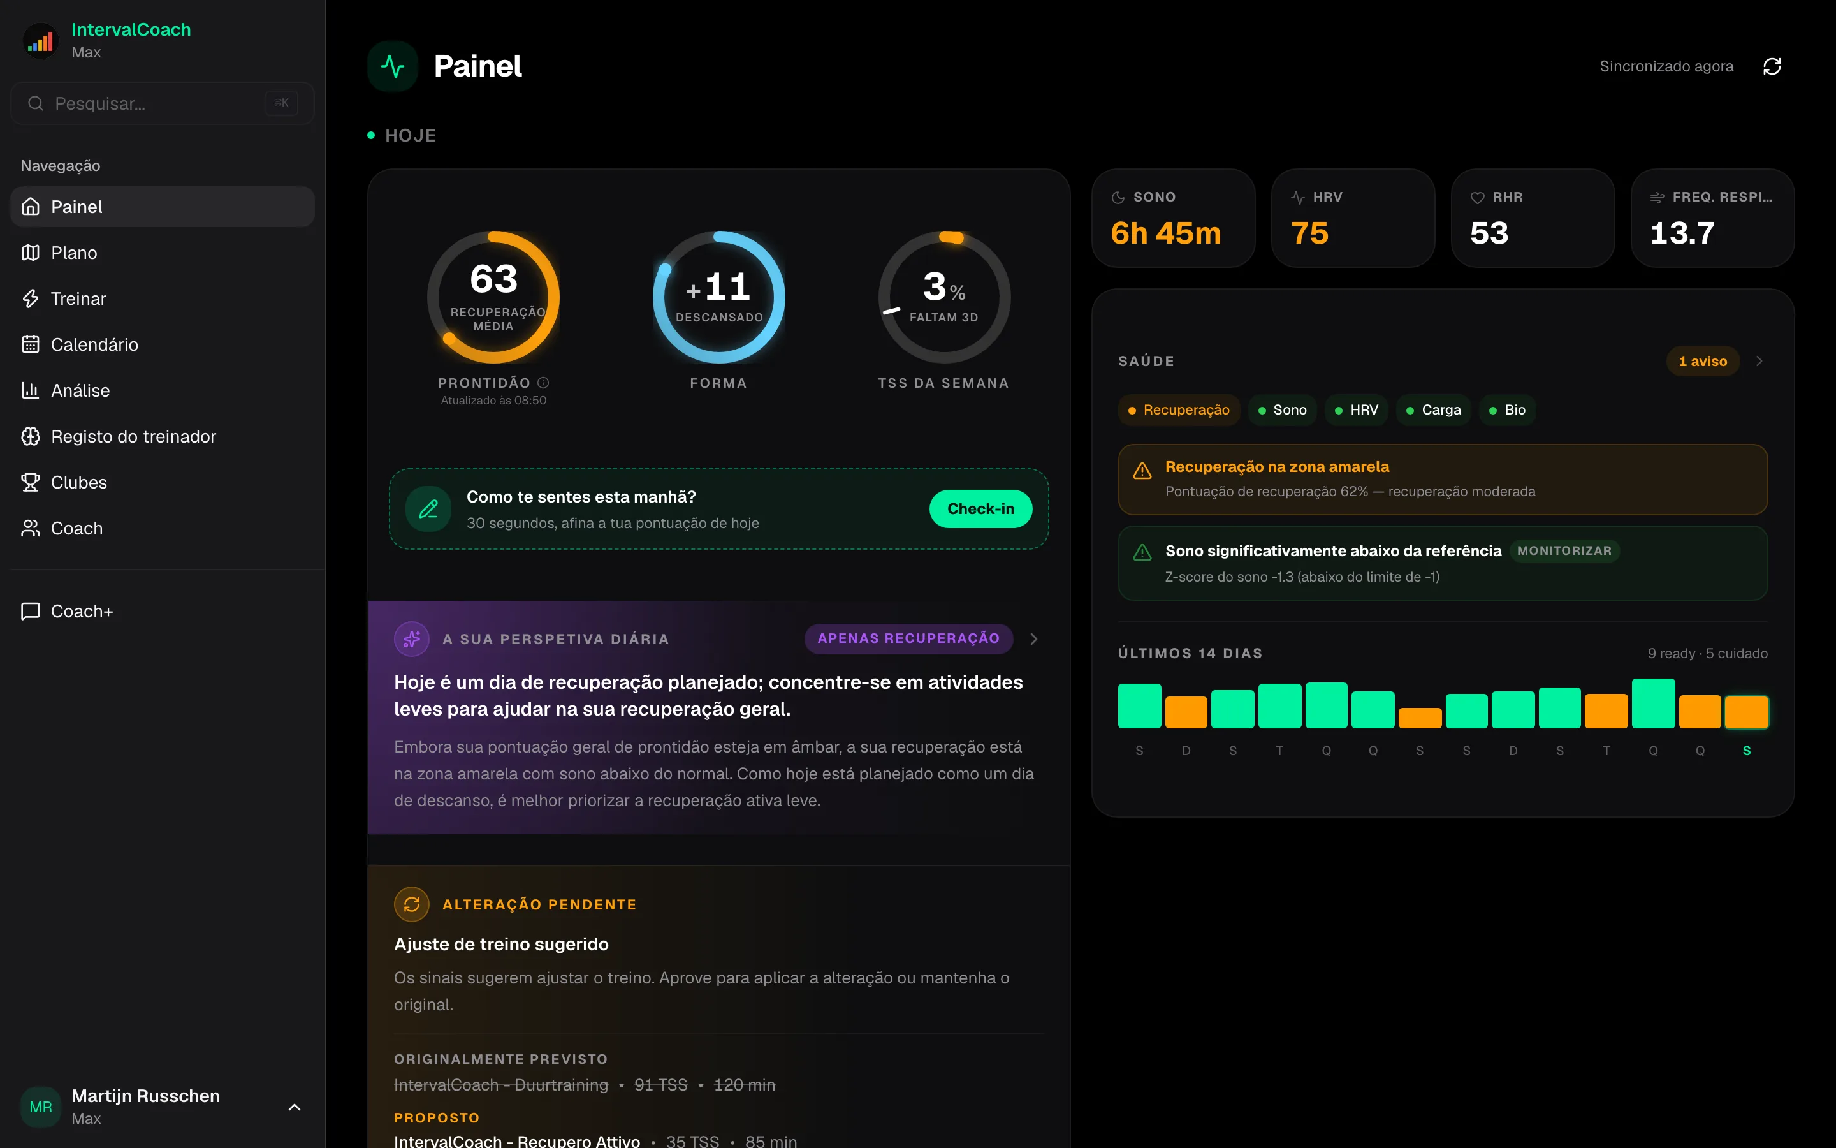Select the Carga health filter chip

click(1434, 410)
